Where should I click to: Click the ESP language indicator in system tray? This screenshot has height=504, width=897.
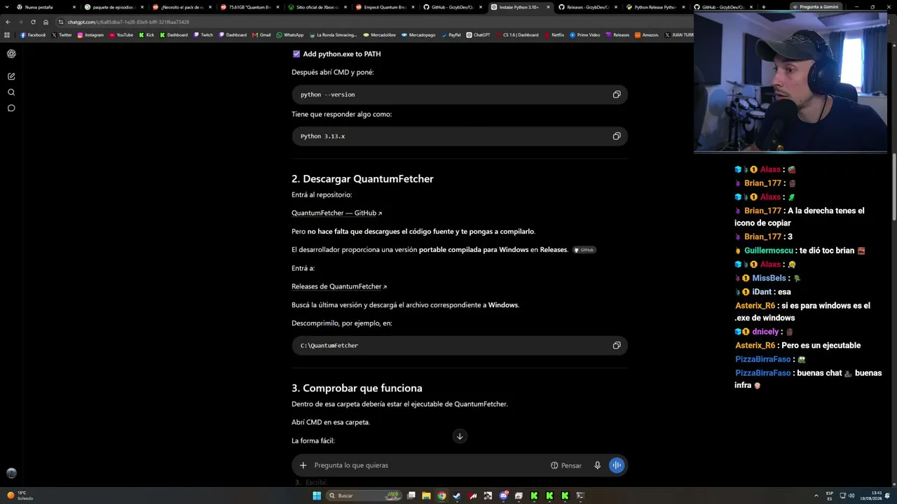pos(830,496)
